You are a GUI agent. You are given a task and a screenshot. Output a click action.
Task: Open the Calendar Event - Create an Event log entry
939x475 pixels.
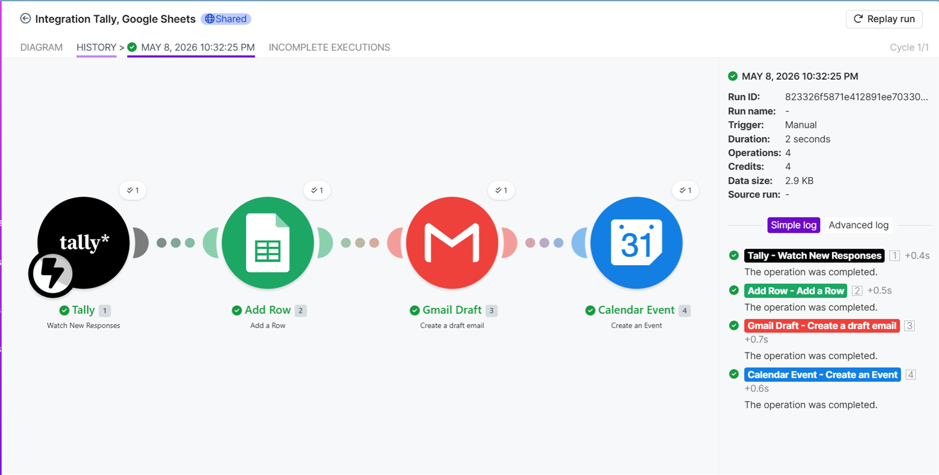click(822, 375)
